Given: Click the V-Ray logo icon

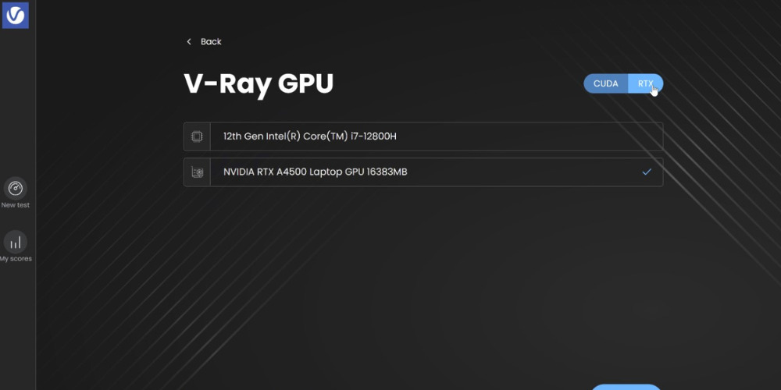Looking at the screenshot, I should click(16, 15).
